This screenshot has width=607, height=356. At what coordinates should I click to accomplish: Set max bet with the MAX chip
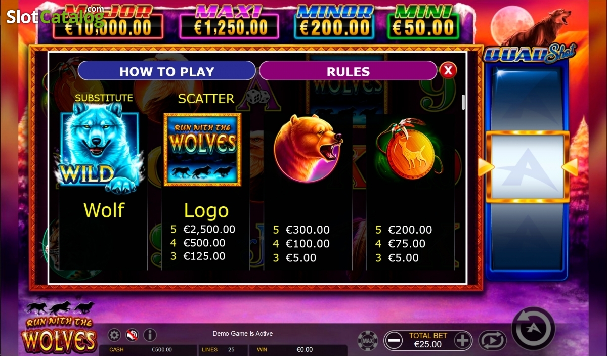coord(368,340)
